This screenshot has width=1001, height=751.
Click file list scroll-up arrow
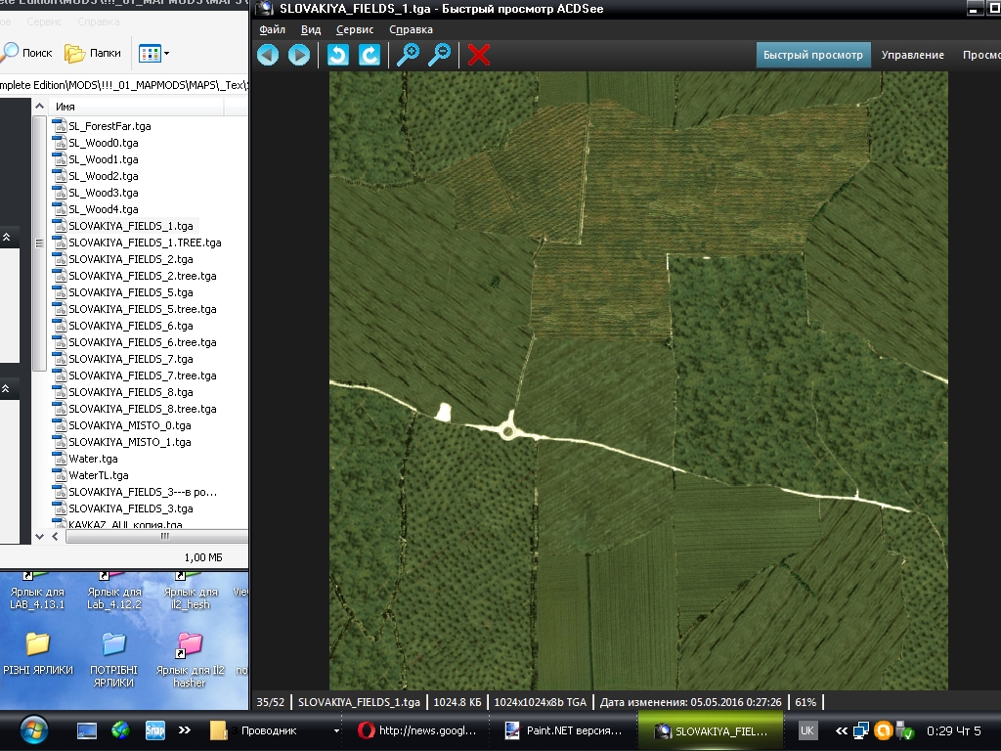pyautogui.click(x=39, y=106)
